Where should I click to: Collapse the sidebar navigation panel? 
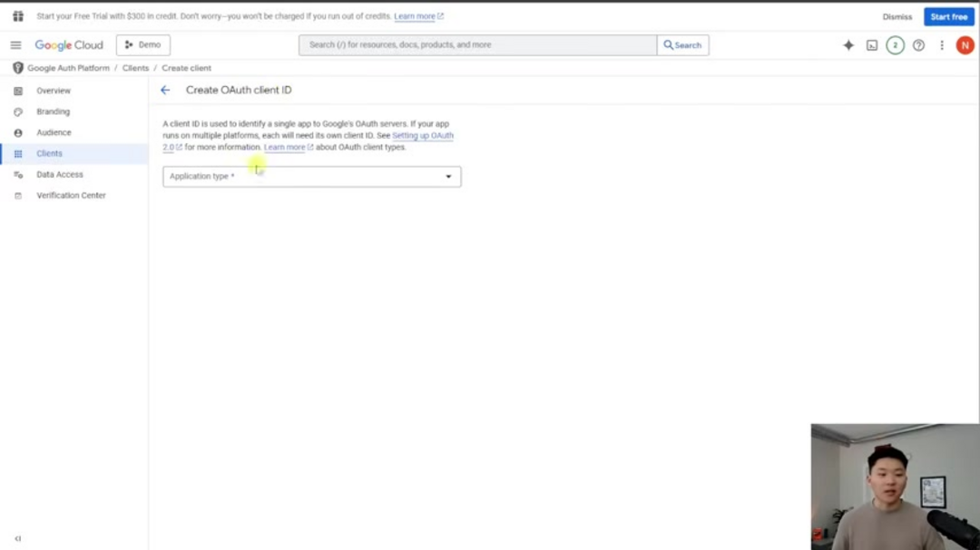click(17, 538)
